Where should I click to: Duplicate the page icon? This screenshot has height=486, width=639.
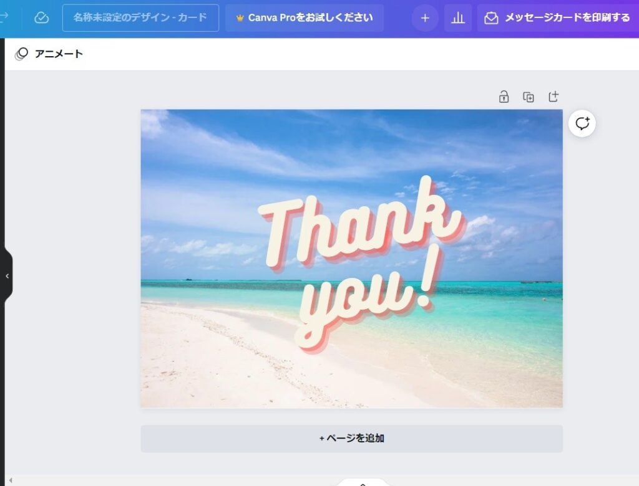point(529,97)
